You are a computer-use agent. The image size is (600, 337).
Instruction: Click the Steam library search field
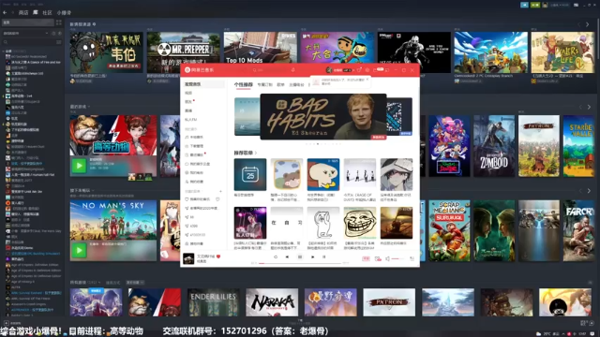30,42
